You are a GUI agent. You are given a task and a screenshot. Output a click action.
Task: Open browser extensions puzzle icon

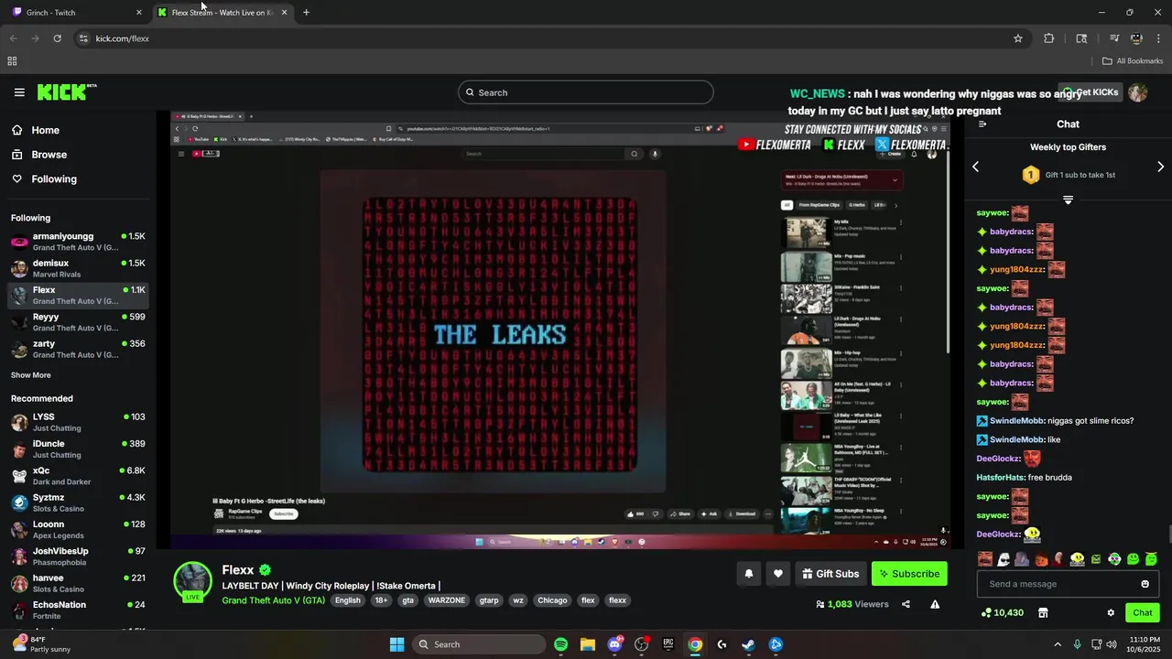pos(1049,38)
